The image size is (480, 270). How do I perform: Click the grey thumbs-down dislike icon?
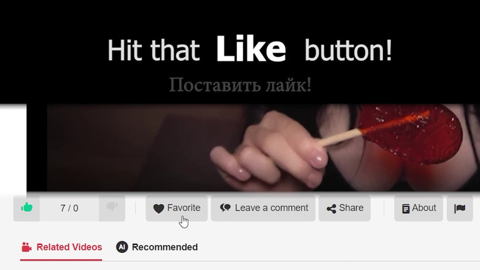click(x=112, y=207)
